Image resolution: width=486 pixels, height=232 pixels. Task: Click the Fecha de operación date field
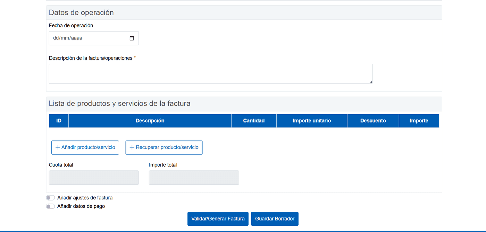(x=94, y=38)
